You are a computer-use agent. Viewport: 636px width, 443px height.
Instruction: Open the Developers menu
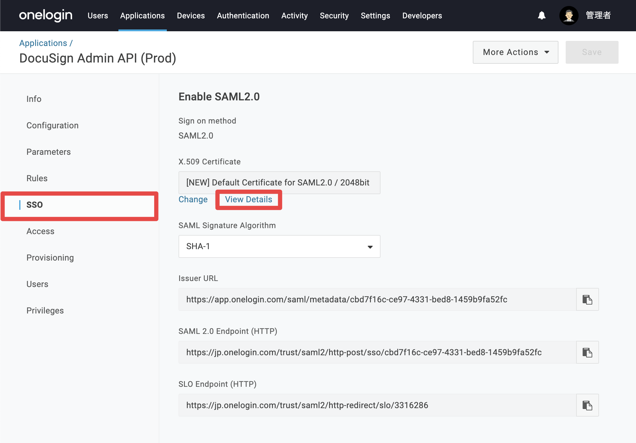tap(422, 16)
